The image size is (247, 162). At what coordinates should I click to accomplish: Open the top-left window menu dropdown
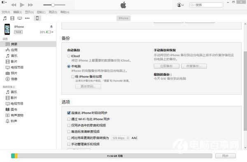pos(4,2)
